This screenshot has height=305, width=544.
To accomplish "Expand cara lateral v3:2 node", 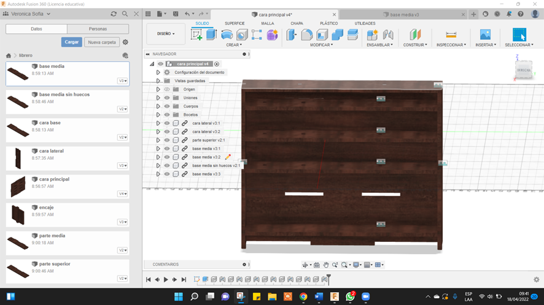I will point(158,132).
